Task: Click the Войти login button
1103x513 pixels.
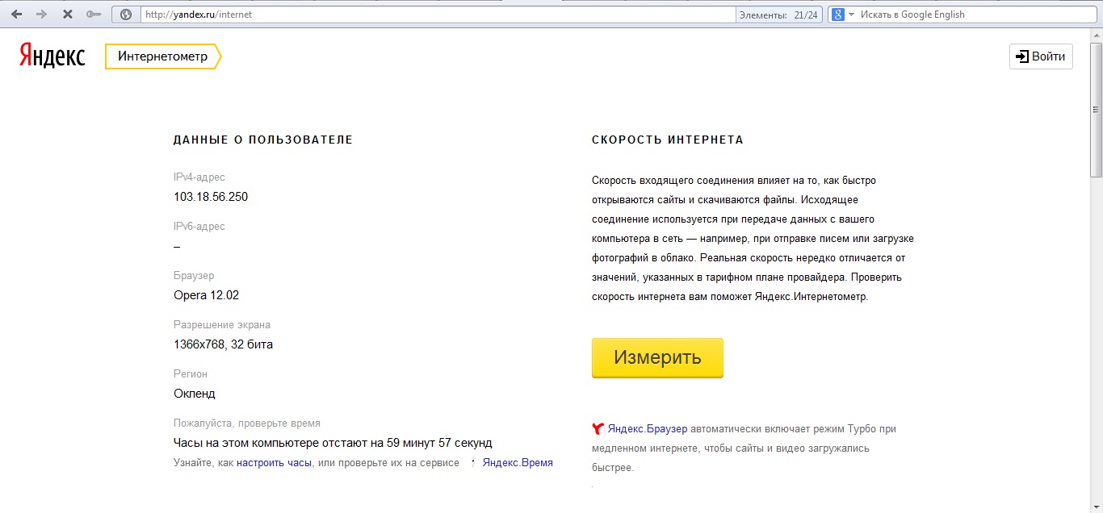Action: coord(1041,56)
